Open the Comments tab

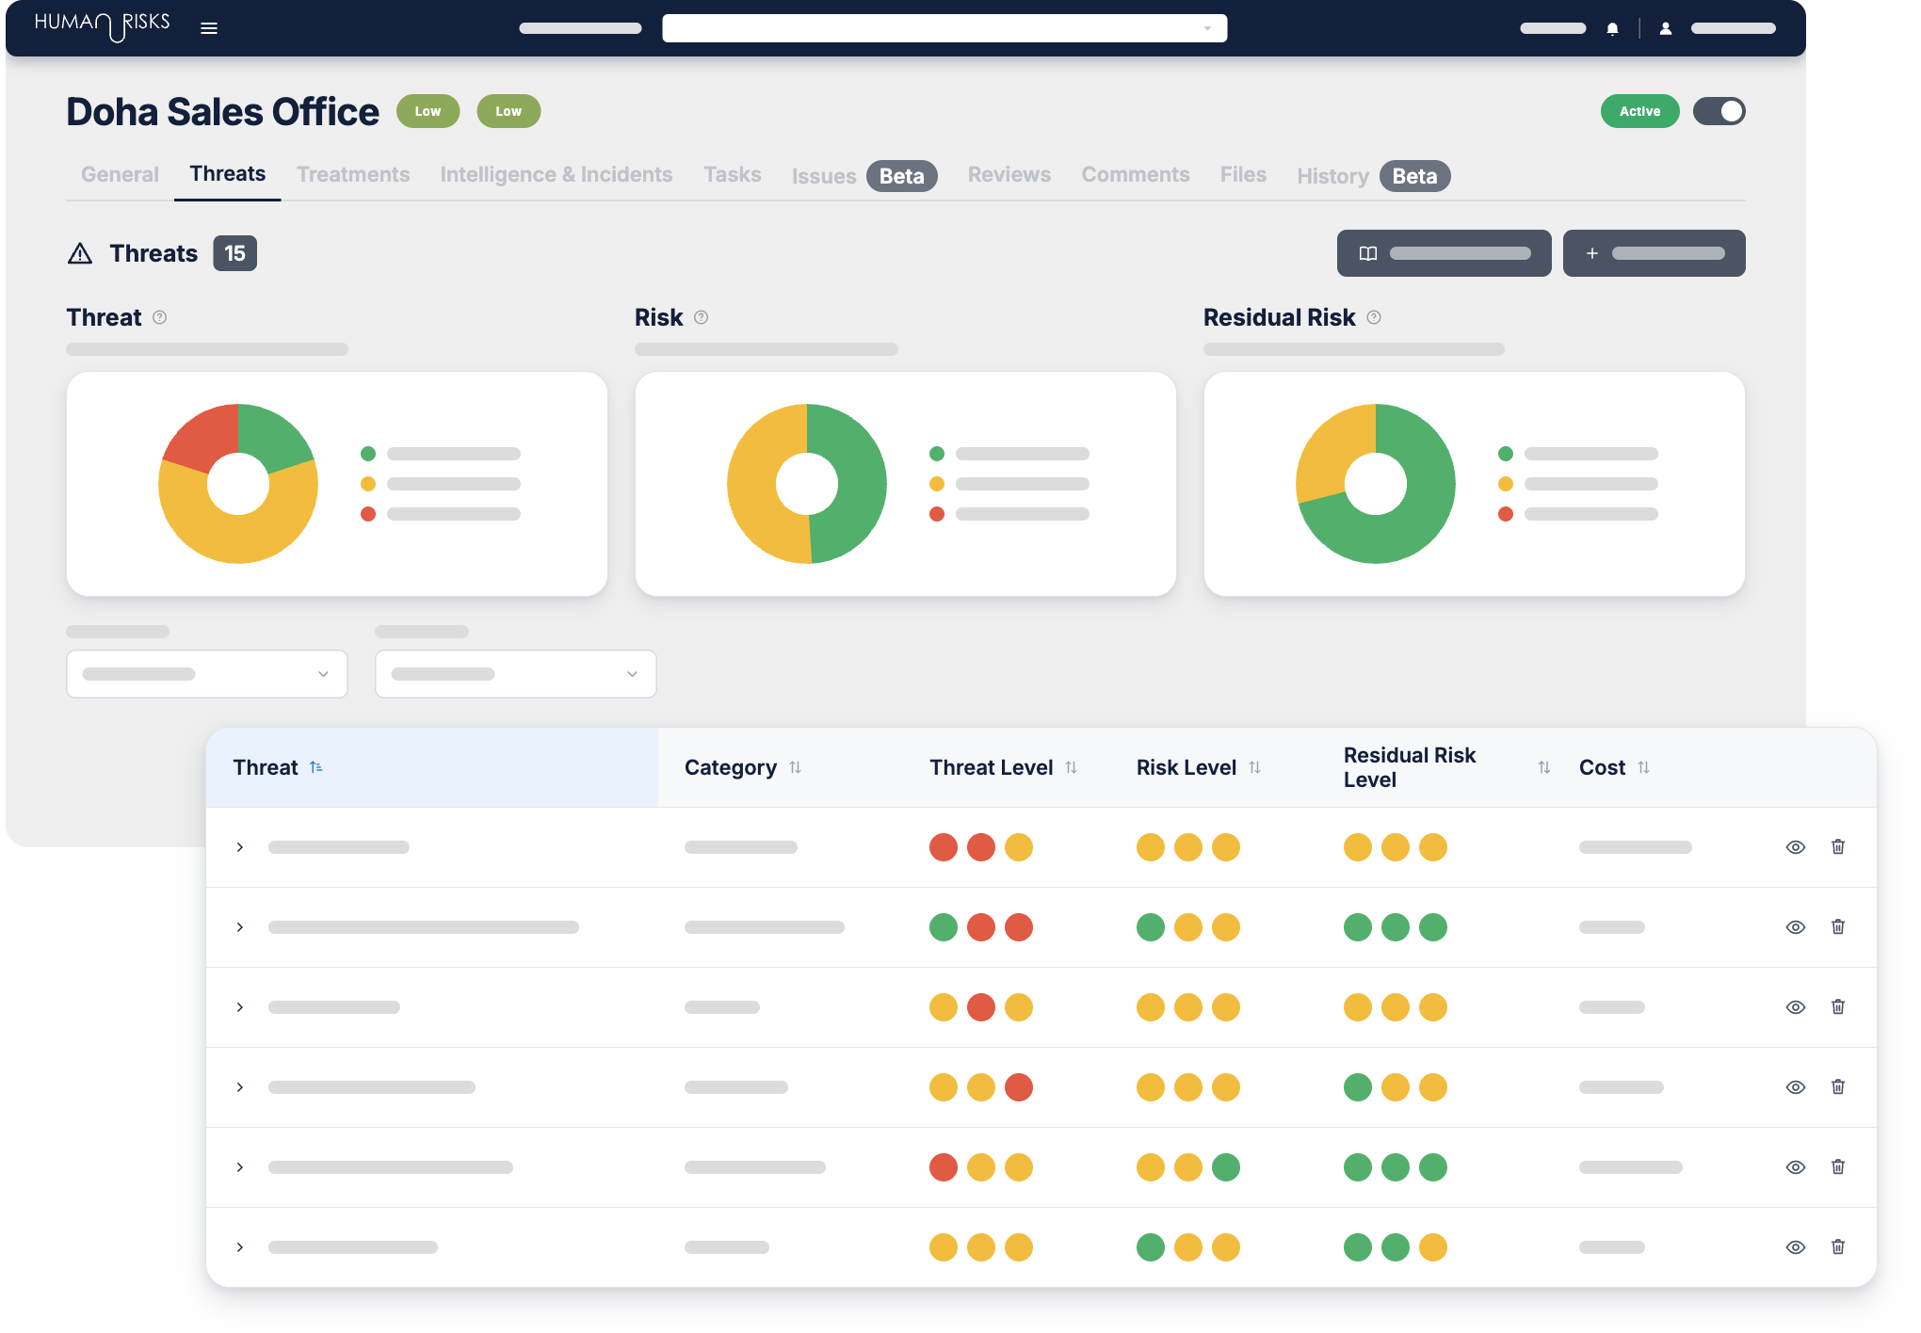pyautogui.click(x=1136, y=174)
